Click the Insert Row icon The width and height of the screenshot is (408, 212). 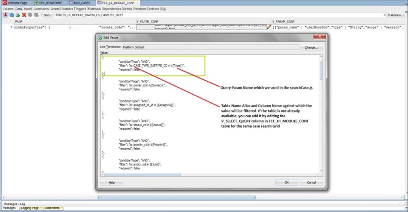(x=18, y=15)
